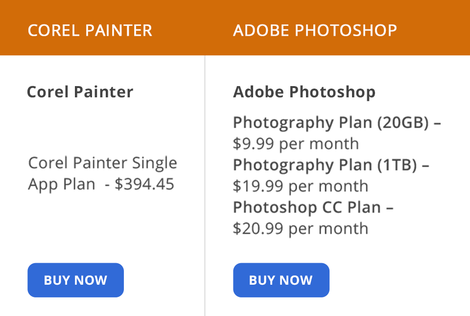Click below the Corel Painter BUY NOW button
Image resolution: width=470 pixels, height=316 pixels.
click(75, 308)
